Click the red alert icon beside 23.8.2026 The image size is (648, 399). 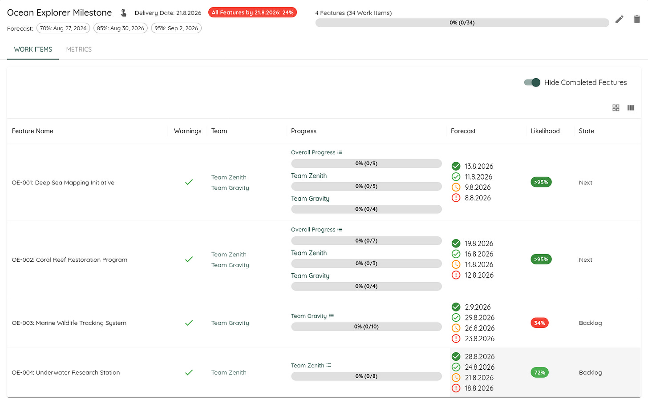coord(456,339)
